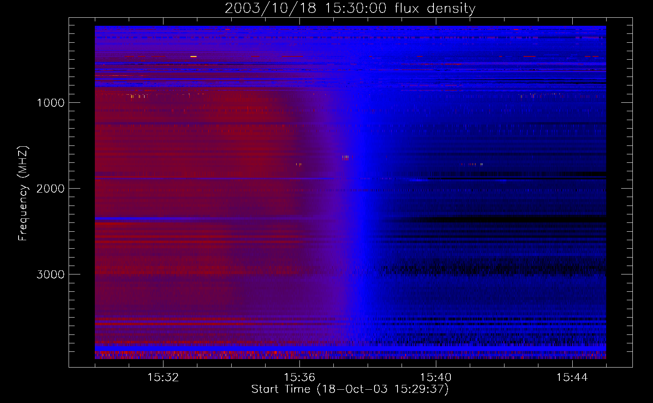Click the 2000 frequency tick label

[50, 189]
